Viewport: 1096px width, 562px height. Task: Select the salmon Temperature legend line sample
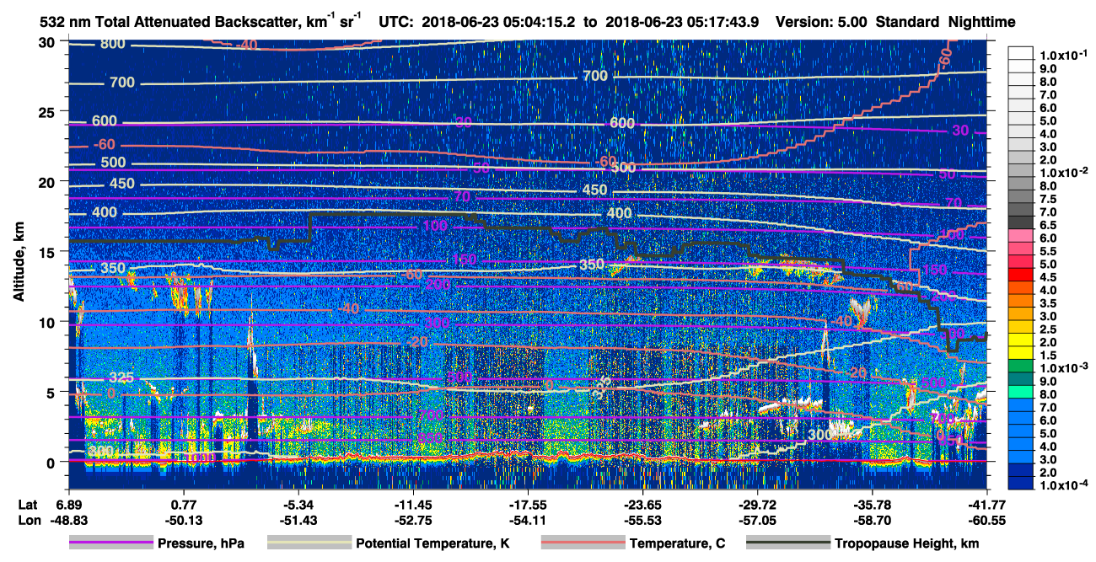tap(582, 543)
